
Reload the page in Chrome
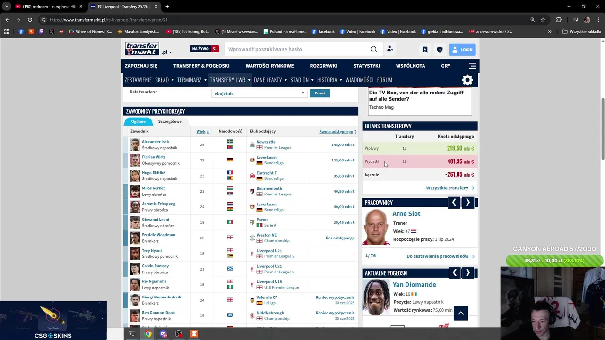30,20
